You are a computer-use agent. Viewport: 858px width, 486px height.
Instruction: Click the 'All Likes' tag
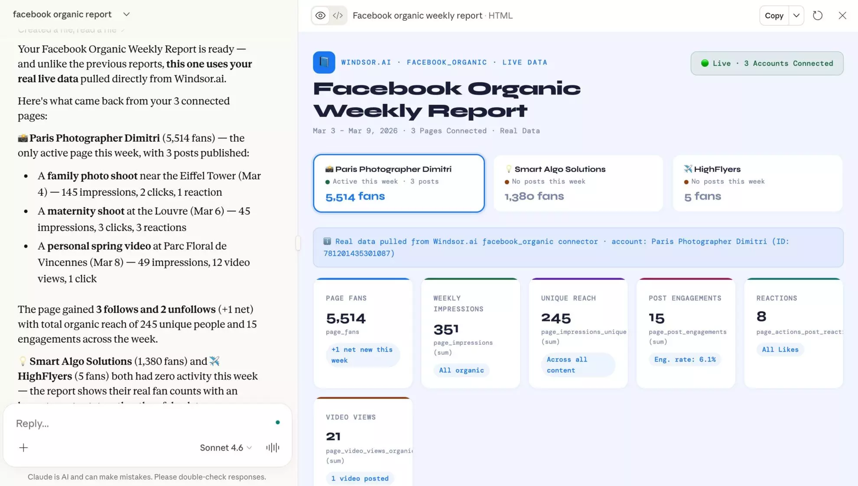(780, 349)
